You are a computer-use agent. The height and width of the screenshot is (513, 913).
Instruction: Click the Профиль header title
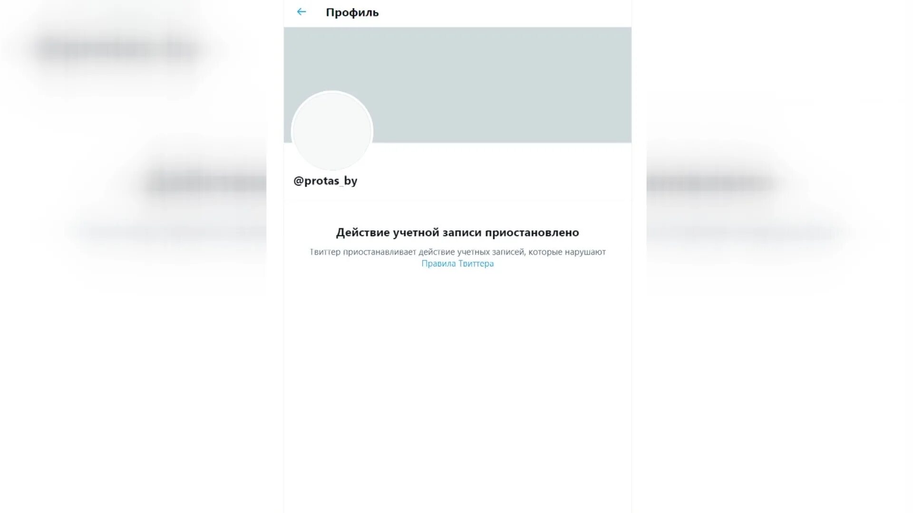pyautogui.click(x=352, y=12)
